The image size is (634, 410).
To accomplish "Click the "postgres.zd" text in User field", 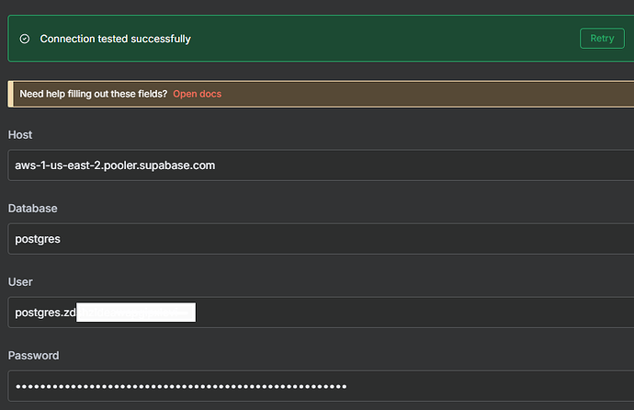I will click(x=44, y=313).
